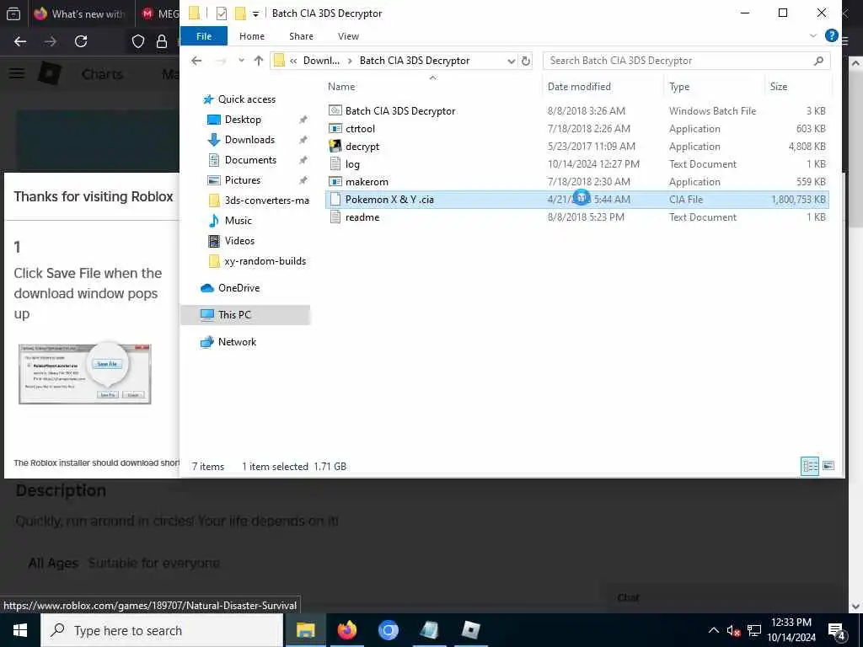Show hidden system tray icons
The image size is (863, 647).
[713, 630]
